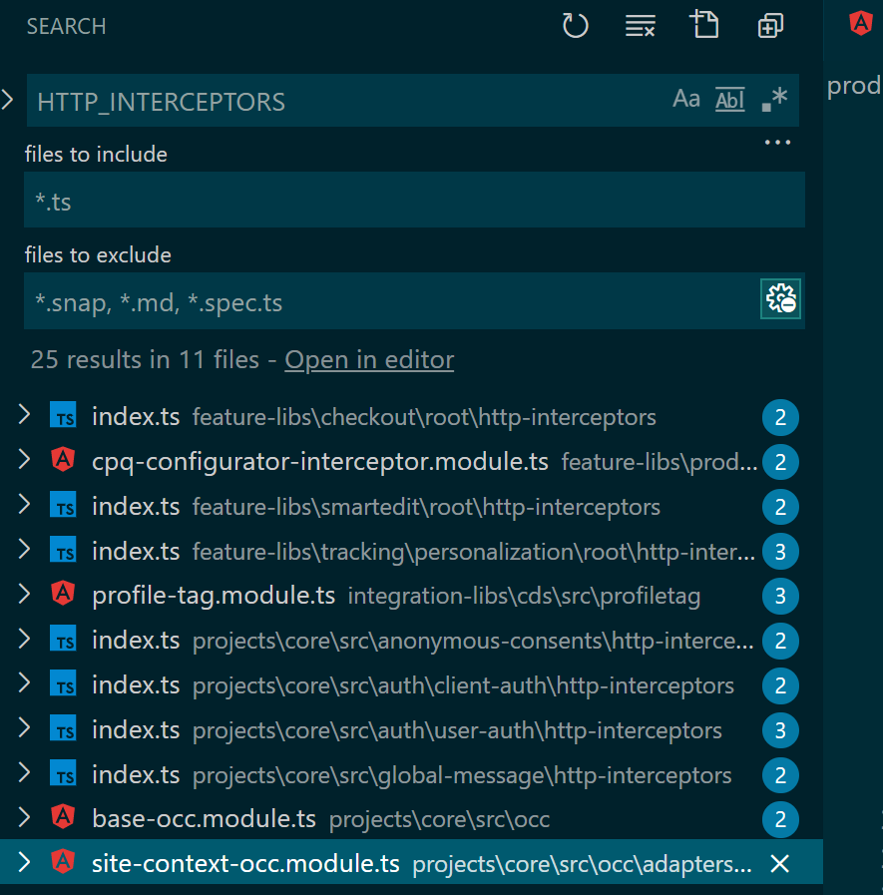The width and height of the screenshot is (883, 895).
Task: Expand cpq-configurator-interceptor.module.ts results
Action: pyautogui.click(x=24, y=460)
